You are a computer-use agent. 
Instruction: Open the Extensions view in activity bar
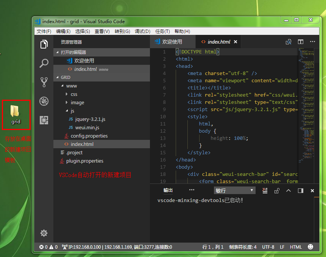(44, 120)
